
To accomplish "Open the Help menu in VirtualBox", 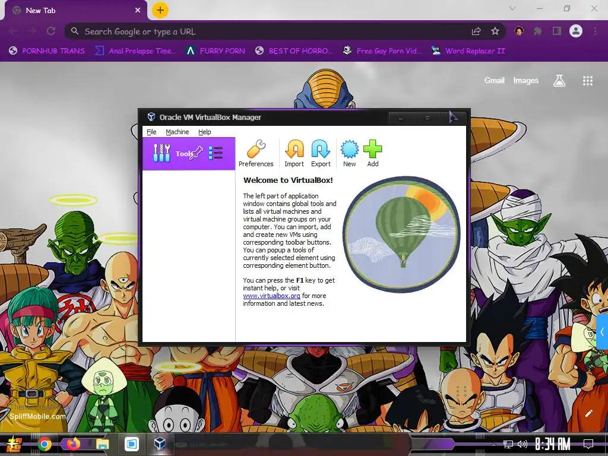I will [205, 132].
